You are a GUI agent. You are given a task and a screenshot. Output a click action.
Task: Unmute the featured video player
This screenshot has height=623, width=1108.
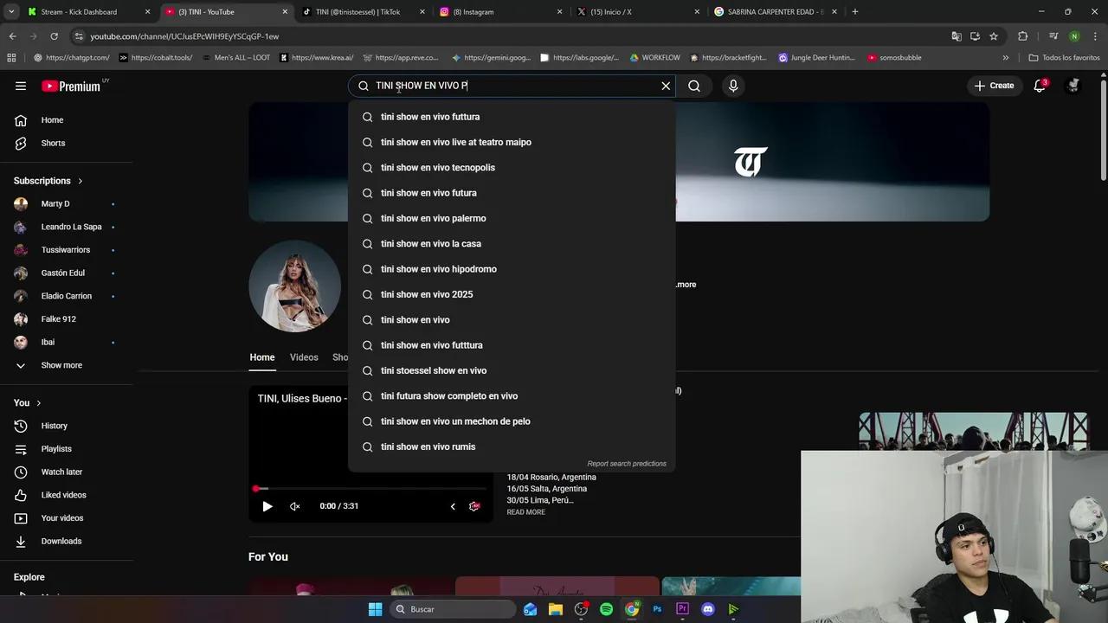[294, 506]
